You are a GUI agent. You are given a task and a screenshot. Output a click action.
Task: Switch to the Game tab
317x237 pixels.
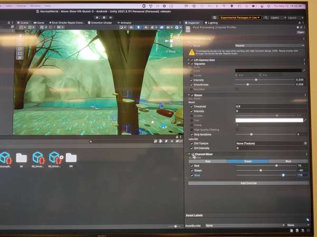39,23
